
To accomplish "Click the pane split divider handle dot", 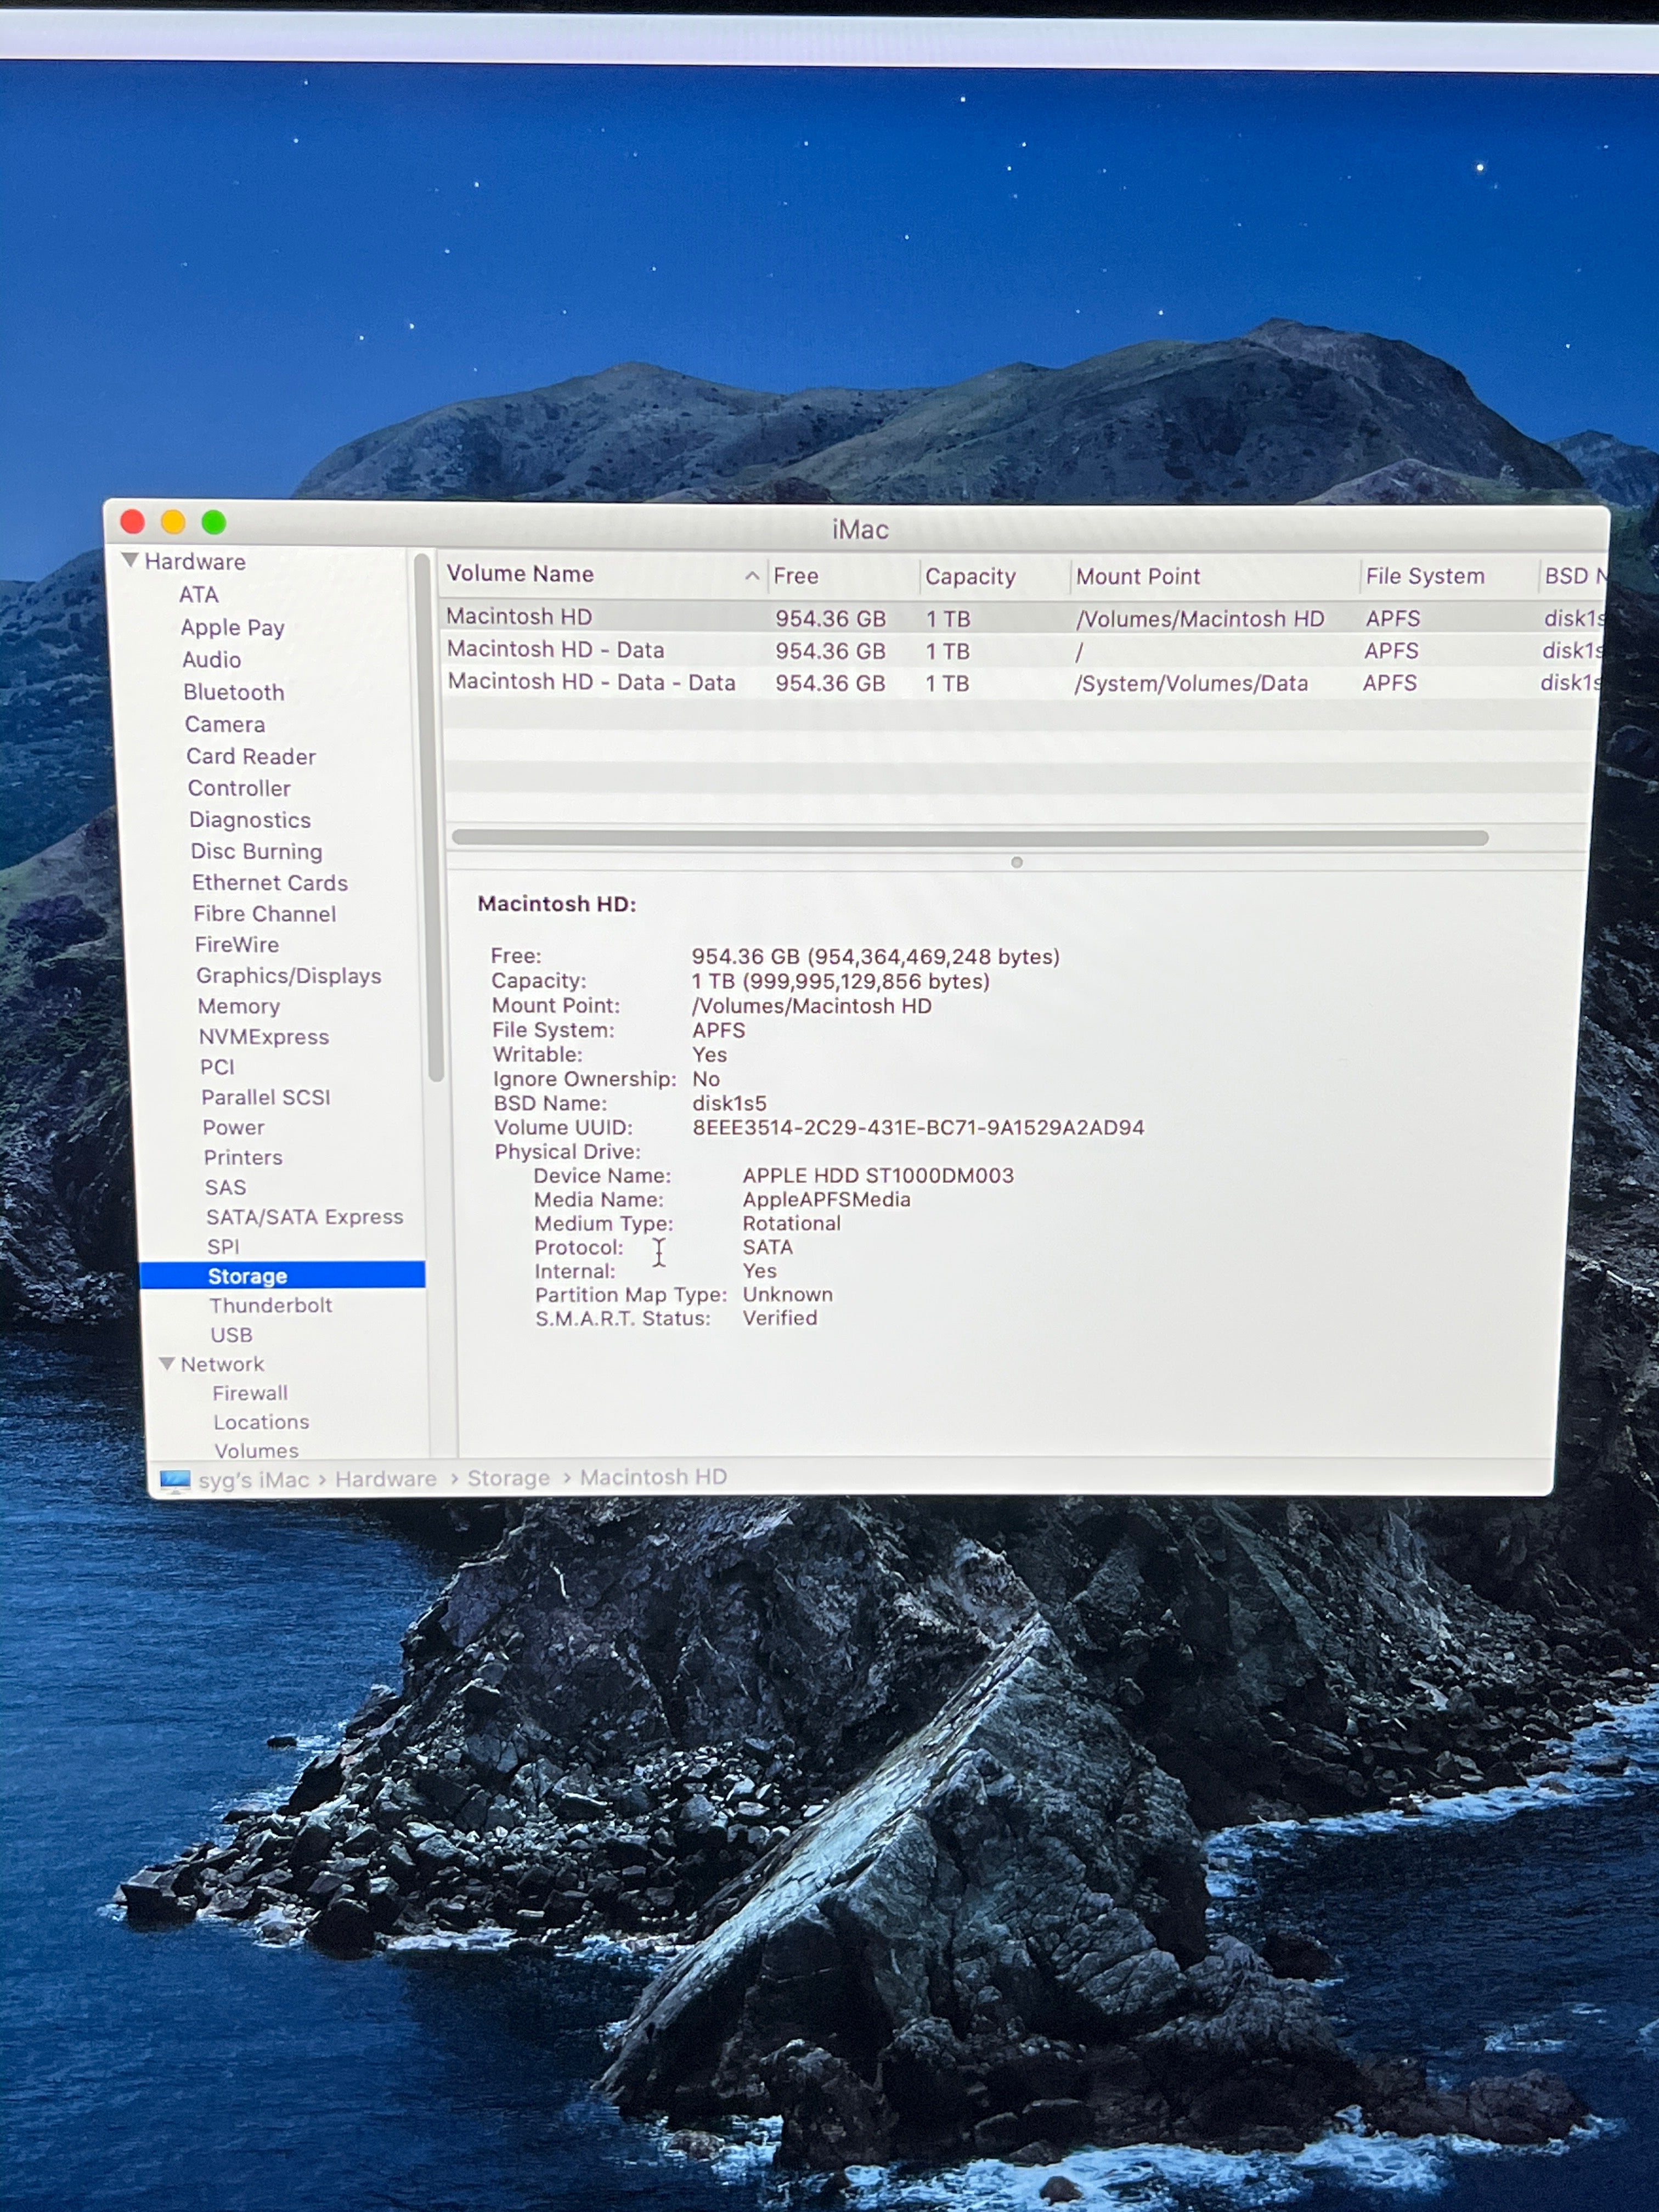I will click(x=1016, y=862).
